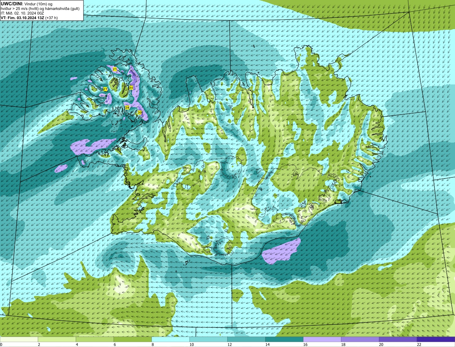Click the scale label '4'
Image resolution: width=455 pixels, height=347 pixels.
click(x=76, y=345)
